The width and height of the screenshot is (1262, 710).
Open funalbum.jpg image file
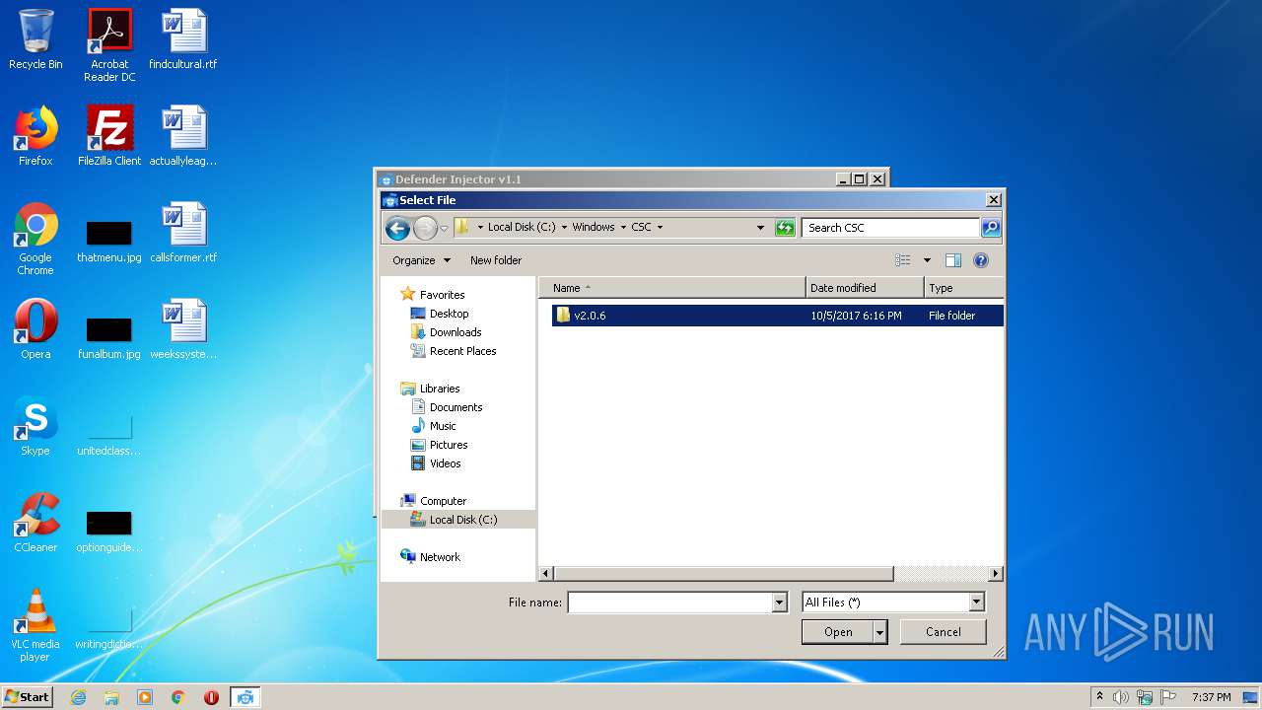click(109, 336)
